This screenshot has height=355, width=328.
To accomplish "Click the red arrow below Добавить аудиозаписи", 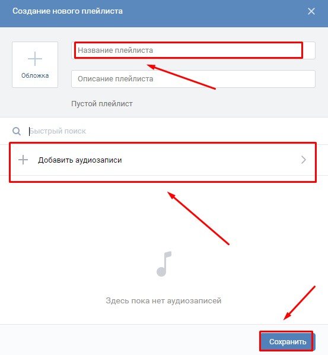I will [x=198, y=218].
